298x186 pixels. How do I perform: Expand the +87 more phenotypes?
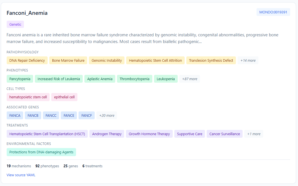pos(190,79)
